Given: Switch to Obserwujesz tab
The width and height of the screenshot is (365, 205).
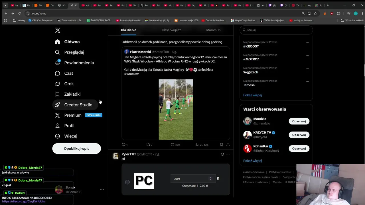Looking at the screenshot, I should pyautogui.click(x=171, y=30).
